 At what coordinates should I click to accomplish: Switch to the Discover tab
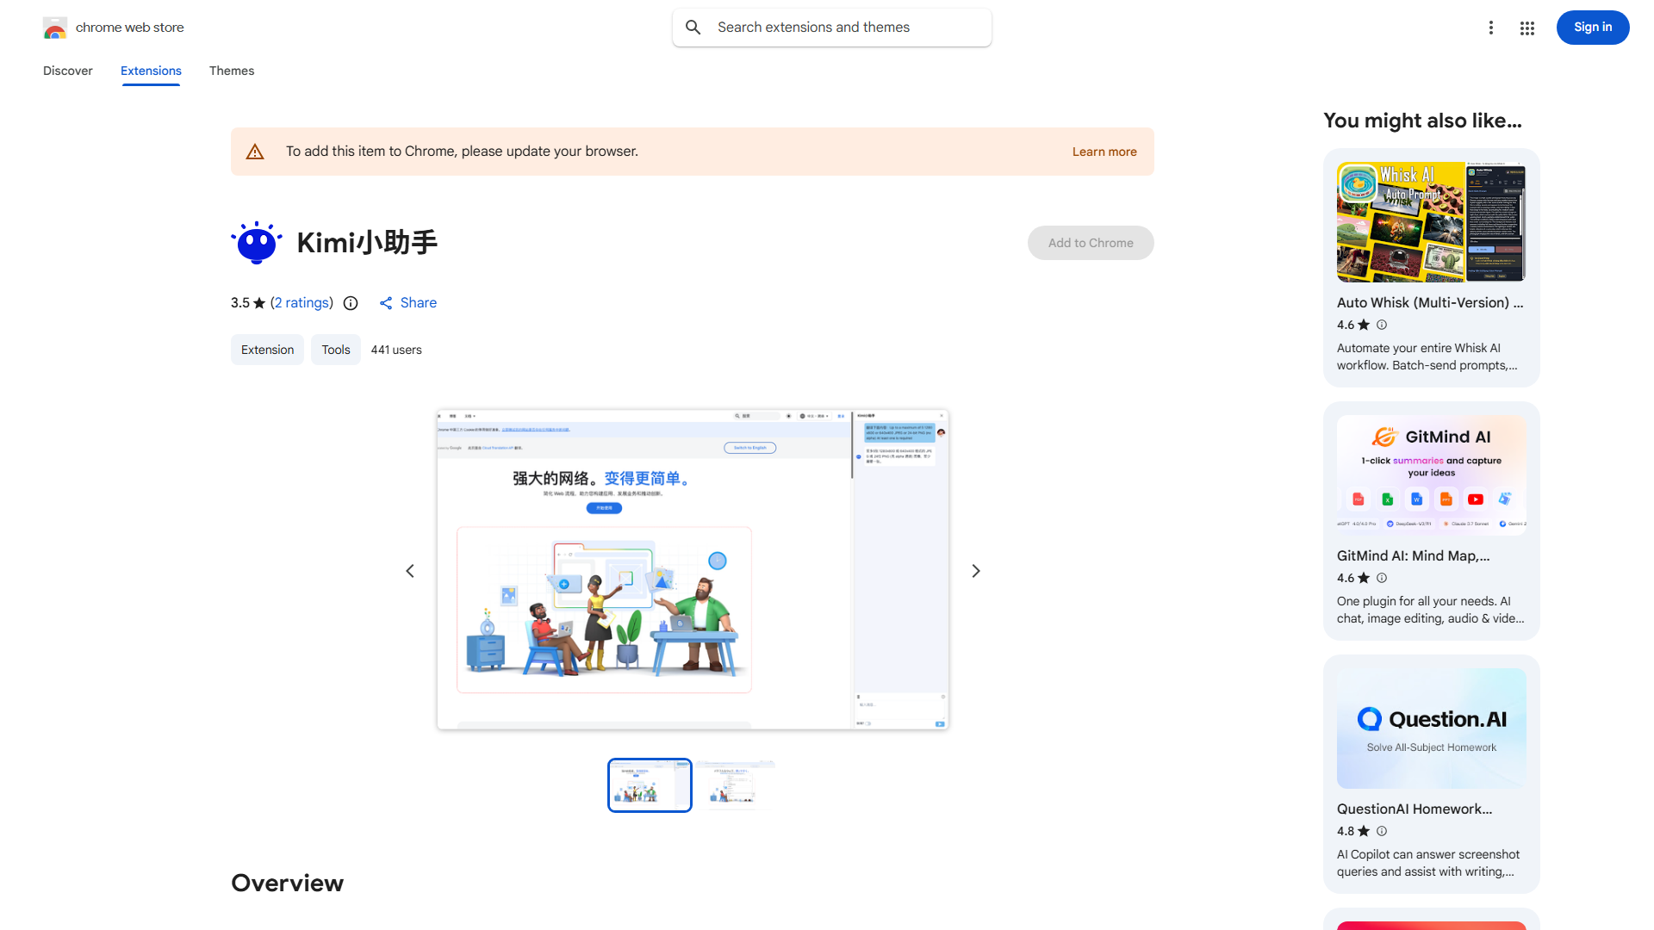tap(67, 71)
